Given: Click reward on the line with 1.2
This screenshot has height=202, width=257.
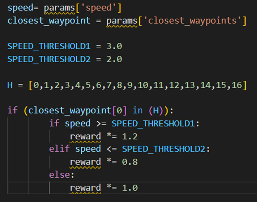Looking at the screenshot, I should pos(85,137).
